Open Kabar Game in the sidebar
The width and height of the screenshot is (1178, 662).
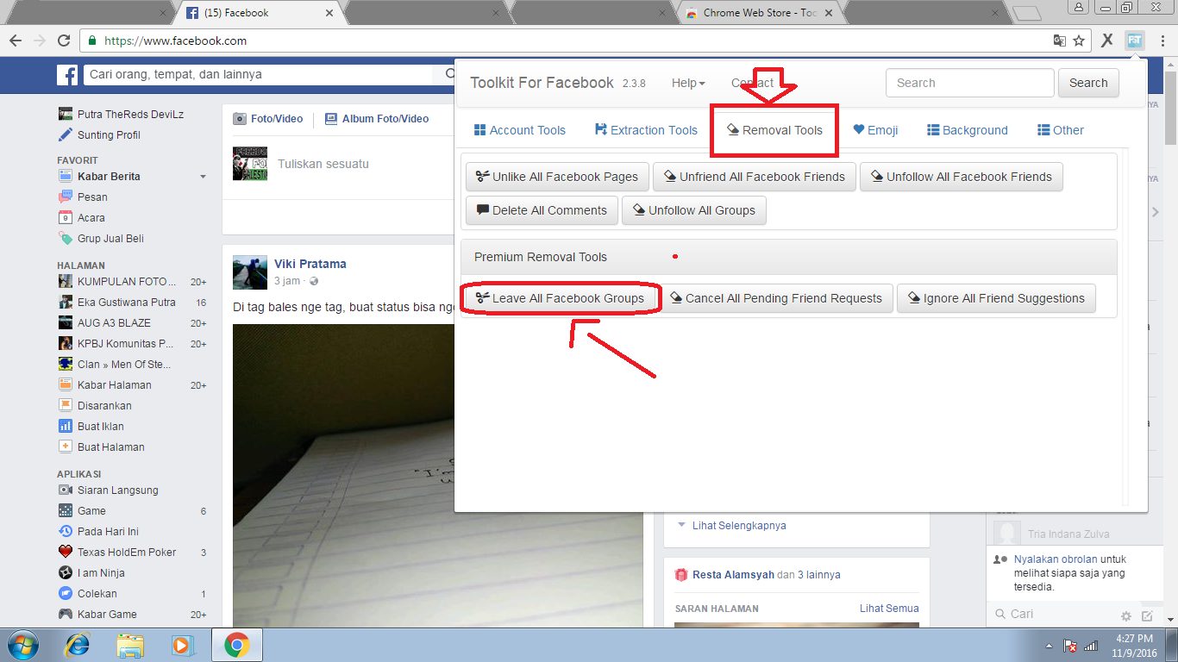click(107, 614)
